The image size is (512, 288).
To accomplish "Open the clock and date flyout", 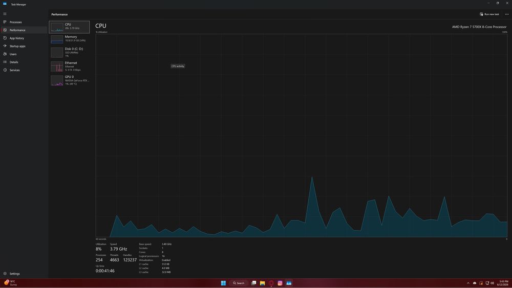I will 503,283.
